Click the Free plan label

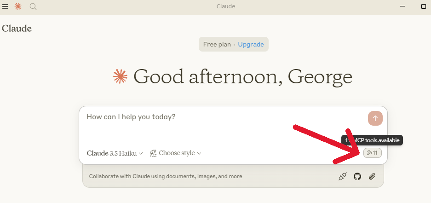point(216,45)
